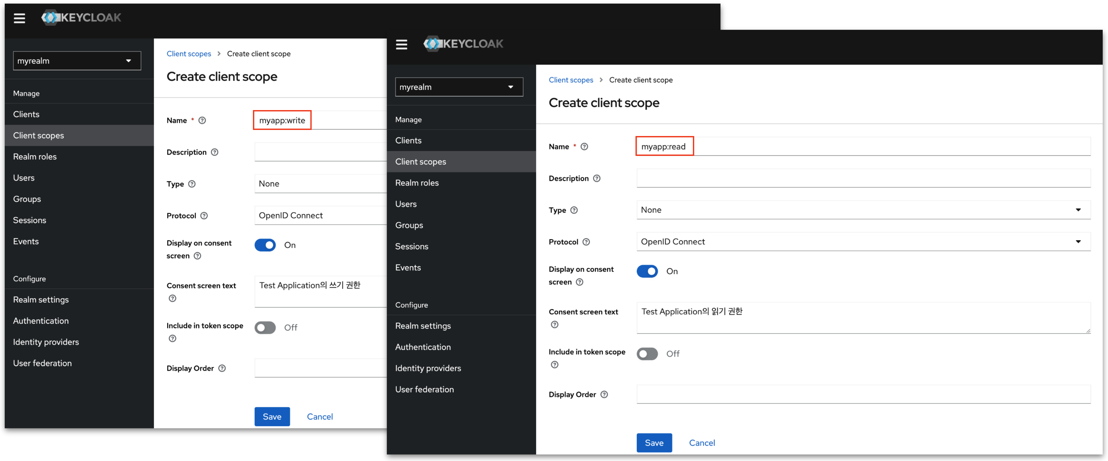1108x461 pixels.
Task: Click help icon beside Description in back window
Action: (215, 152)
